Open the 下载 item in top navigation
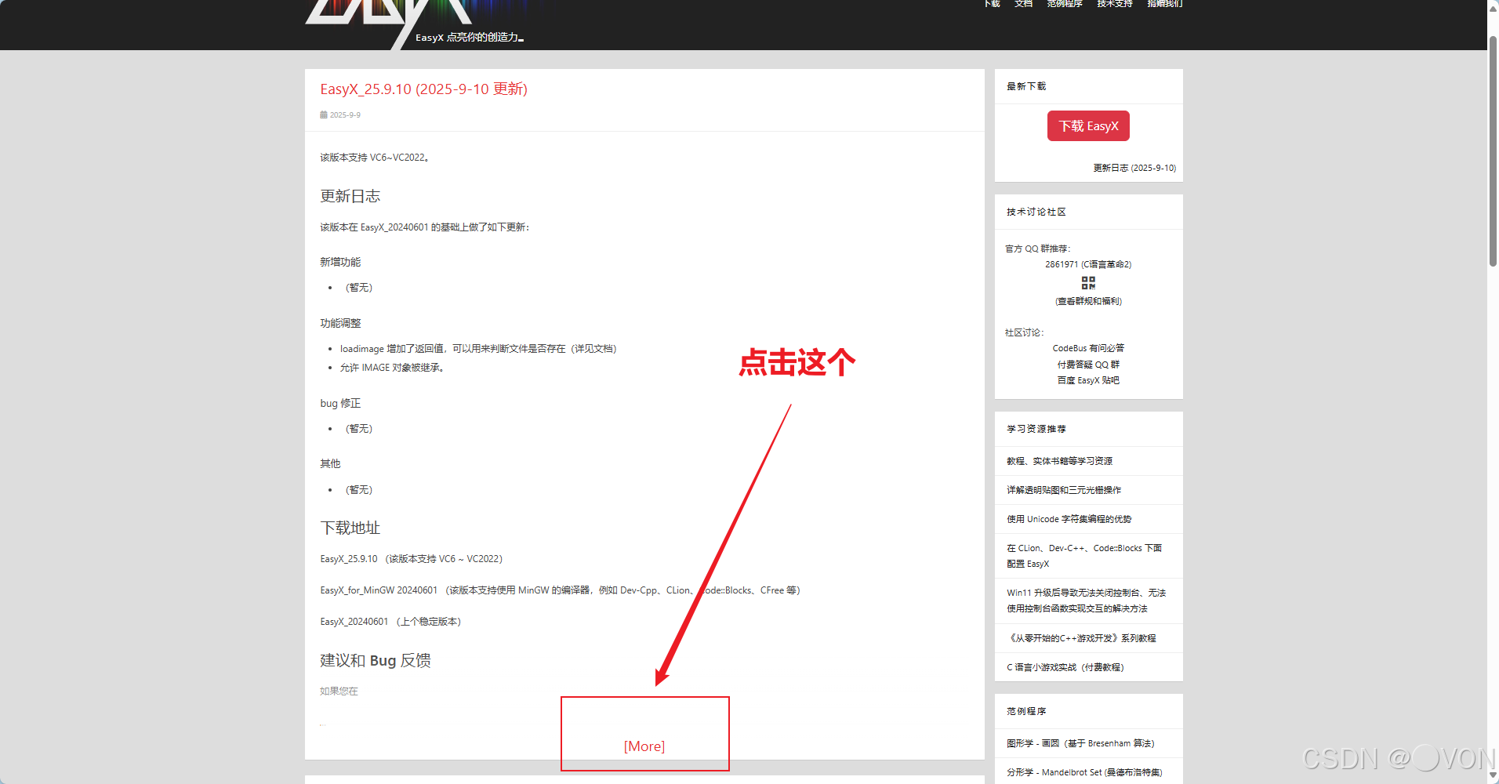 coord(993,4)
